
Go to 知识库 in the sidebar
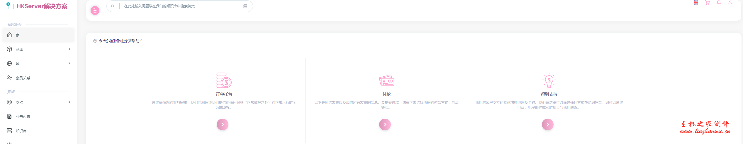pyautogui.click(x=21, y=131)
